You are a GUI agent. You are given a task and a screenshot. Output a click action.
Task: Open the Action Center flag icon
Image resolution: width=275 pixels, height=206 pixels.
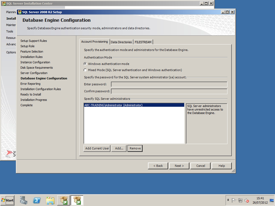[x=234, y=200]
